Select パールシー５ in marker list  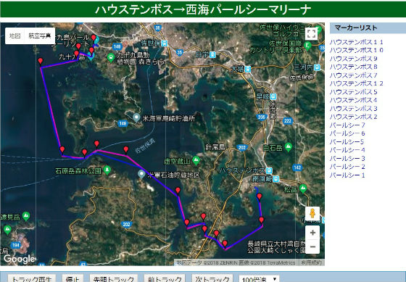tap(347, 141)
